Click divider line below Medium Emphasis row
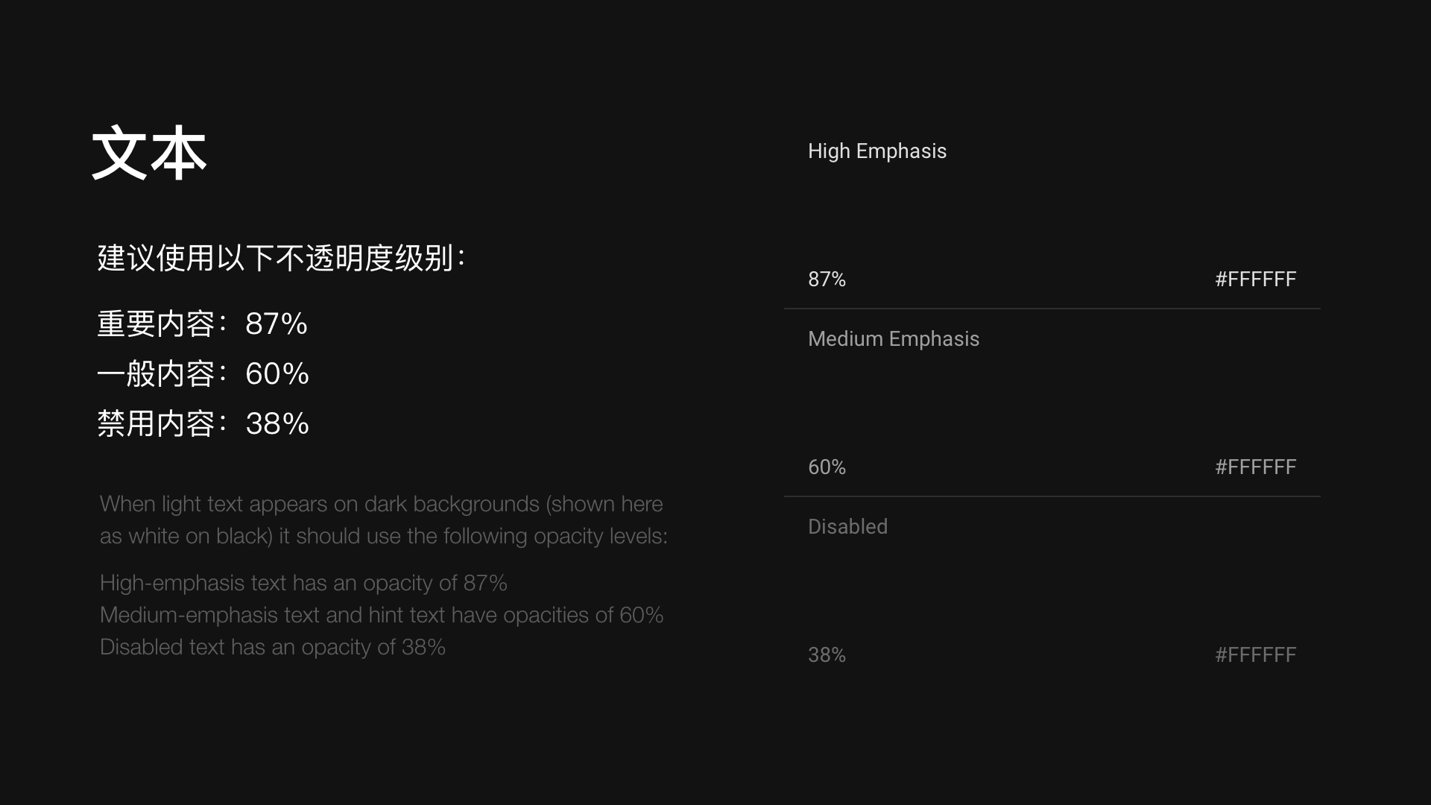This screenshot has width=1431, height=805. pyautogui.click(x=1052, y=496)
